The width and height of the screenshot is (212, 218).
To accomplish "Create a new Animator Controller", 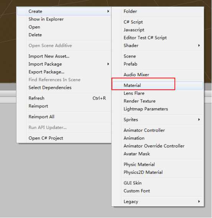I will tap(158, 130).
